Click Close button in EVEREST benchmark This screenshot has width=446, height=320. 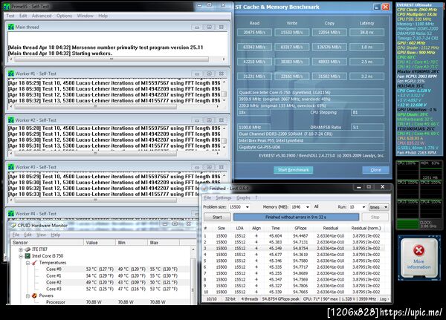375,170
